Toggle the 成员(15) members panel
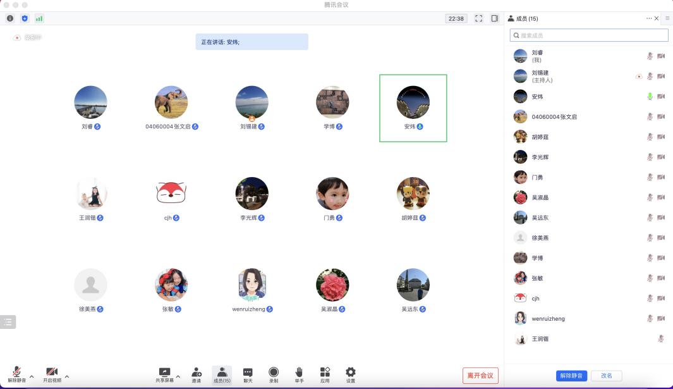 coord(222,374)
